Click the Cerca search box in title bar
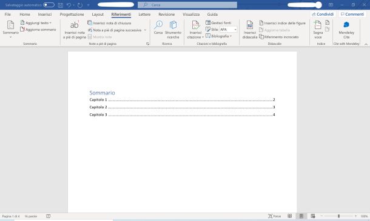370x221 pixels. [187, 5]
